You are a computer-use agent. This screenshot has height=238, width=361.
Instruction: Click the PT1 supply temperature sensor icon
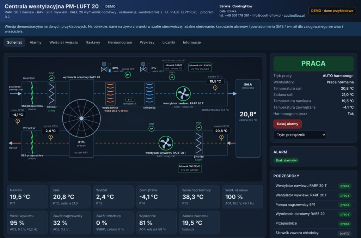pos(215,88)
